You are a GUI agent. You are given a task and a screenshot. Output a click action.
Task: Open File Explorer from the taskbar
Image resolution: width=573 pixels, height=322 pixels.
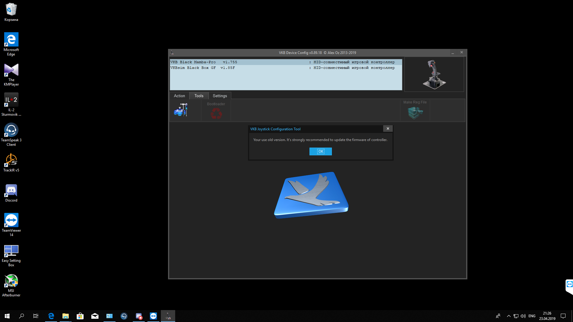click(65, 316)
